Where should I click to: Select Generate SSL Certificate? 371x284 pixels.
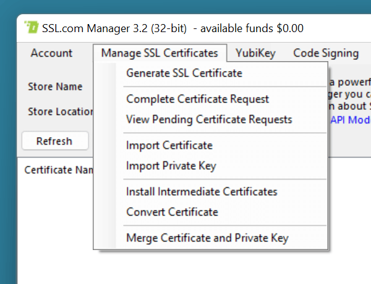point(184,73)
